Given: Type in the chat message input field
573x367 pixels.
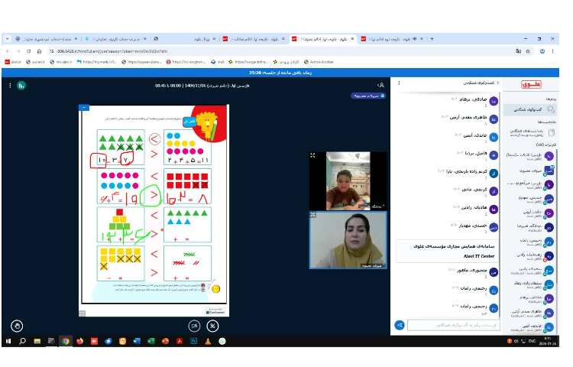Looking at the screenshot, I should click(451, 325).
